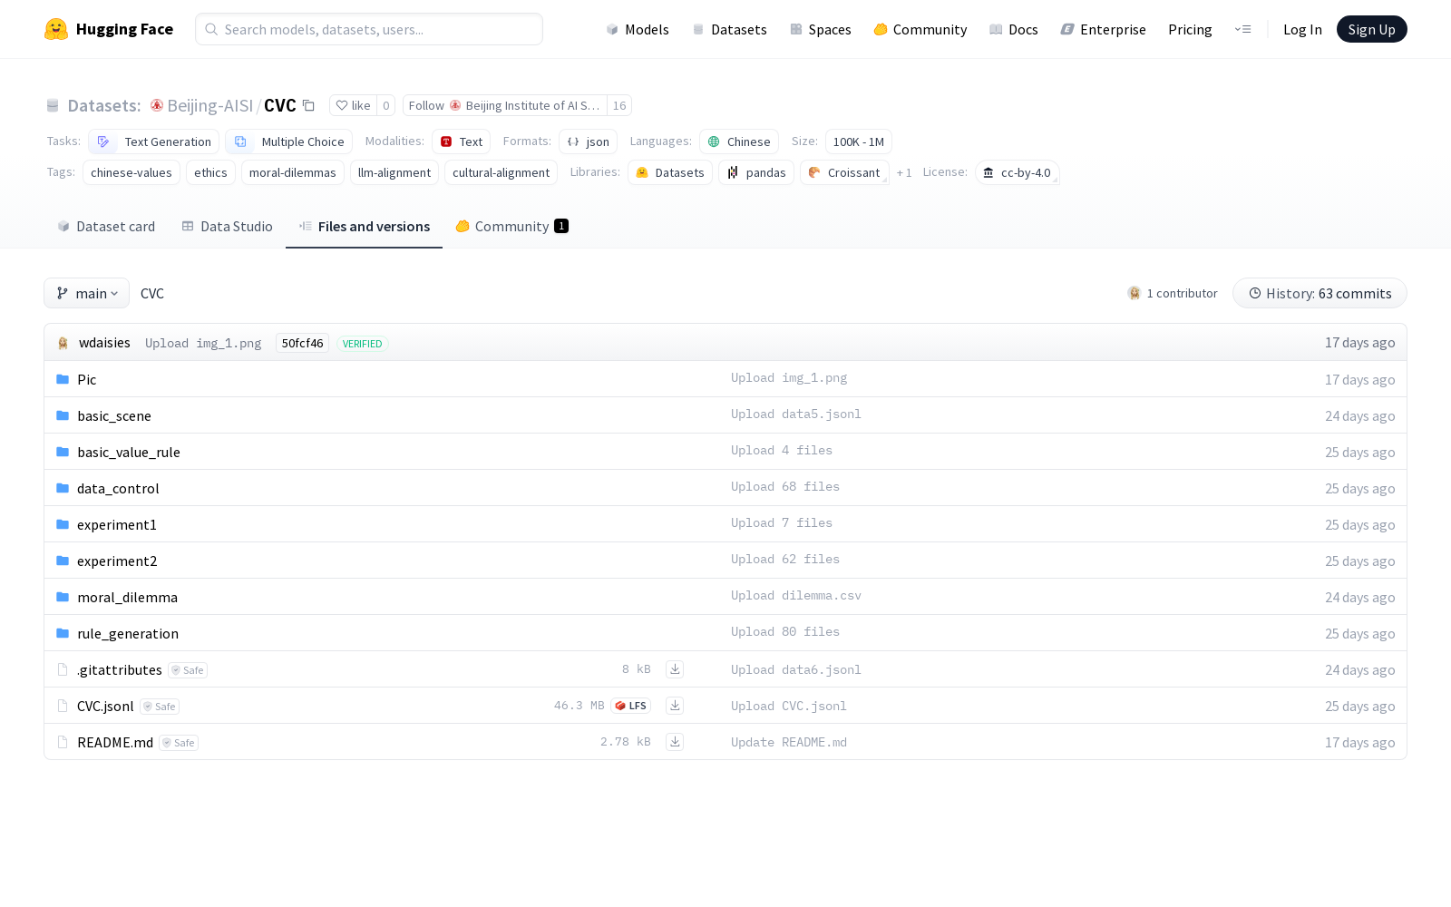Image resolution: width=1451 pixels, height=907 pixels.
Task: Show the 1 contributor list
Action: (x=1173, y=293)
